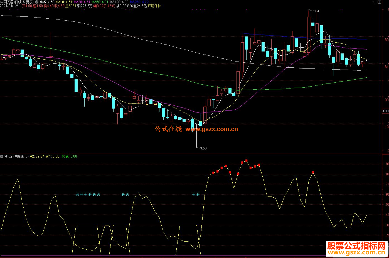Click the A2: 39.87 value label
389x258 pixels.
(37, 156)
